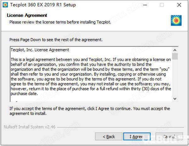189x146 pixels.
Task: Click the bold "License Agreement" heading
Action: coord(27,15)
